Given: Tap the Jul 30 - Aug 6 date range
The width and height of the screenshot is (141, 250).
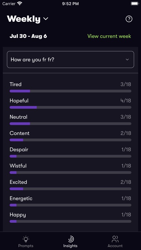Looking at the screenshot, I should click(x=28, y=36).
